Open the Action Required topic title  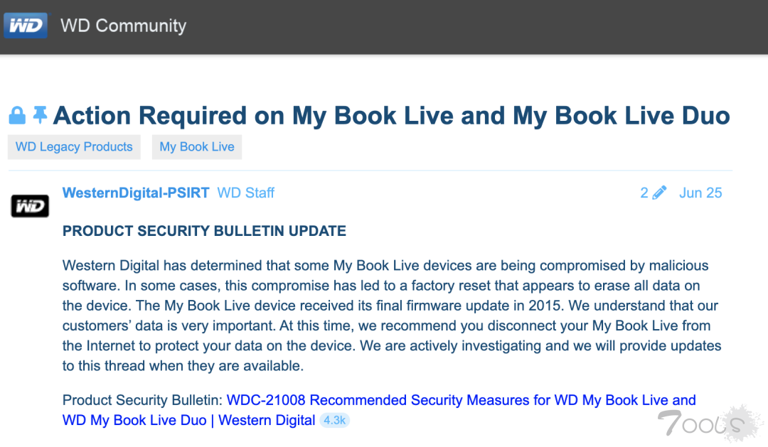click(391, 115)
